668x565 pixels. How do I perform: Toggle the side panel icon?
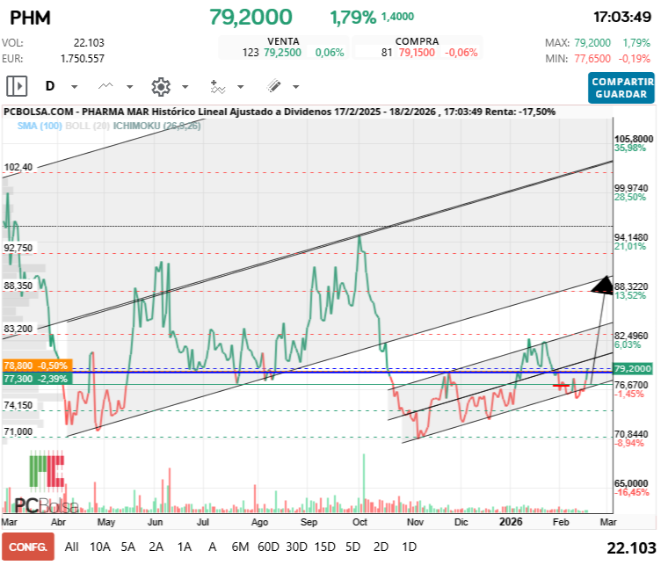tap(18, 86)
